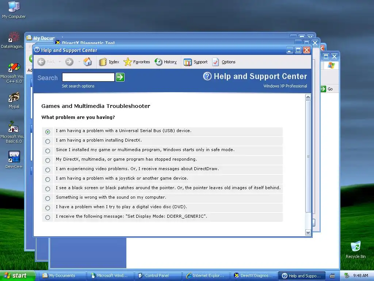
Task: Click the keyboard icon in the taskbar
Action: tap(332, 276)
